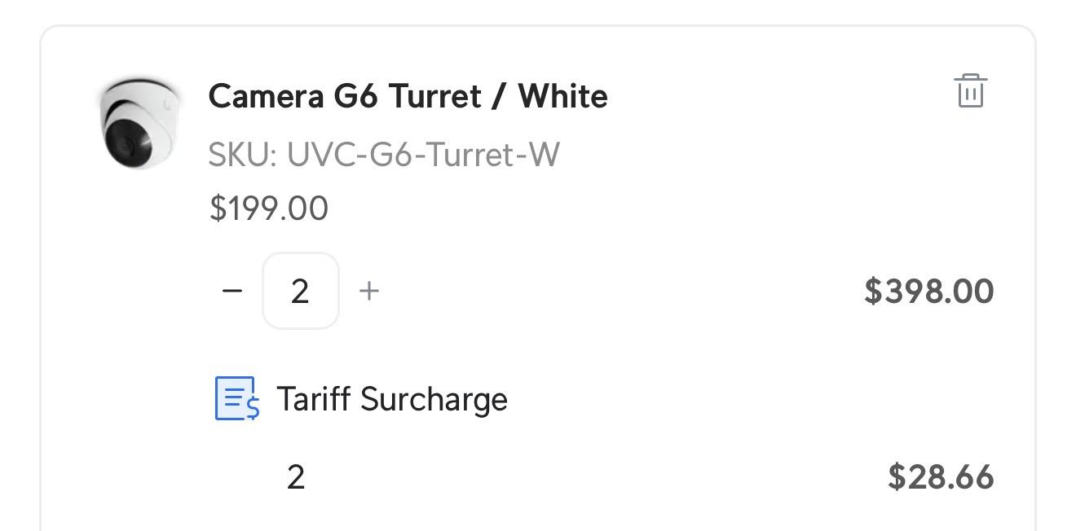Click the Tariff Surcharge label
Viewport: 1076px width, 531px height.
tap(391, 399)
